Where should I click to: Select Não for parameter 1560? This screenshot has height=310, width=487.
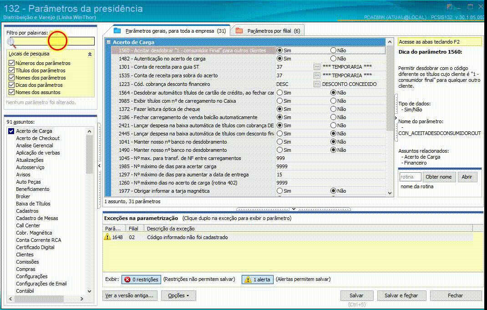click(x=333, y=50)
